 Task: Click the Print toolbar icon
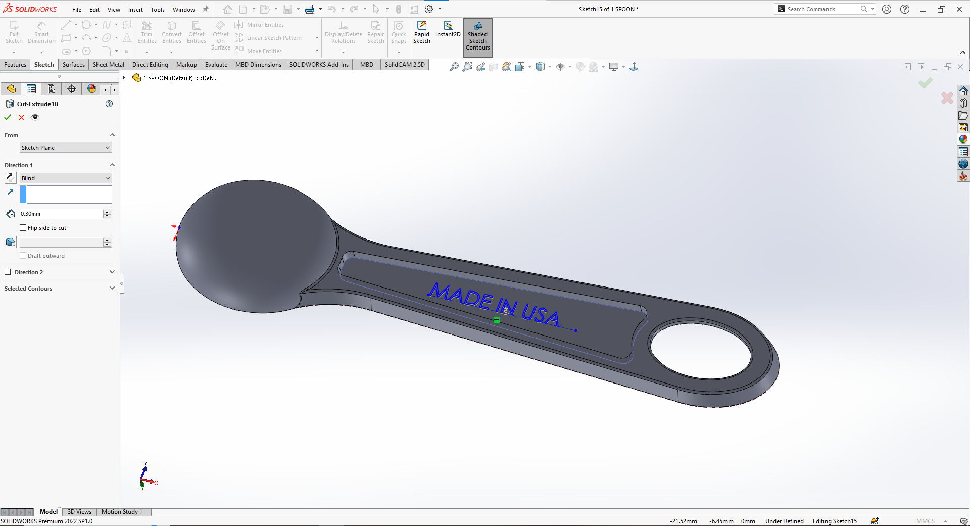310,9
